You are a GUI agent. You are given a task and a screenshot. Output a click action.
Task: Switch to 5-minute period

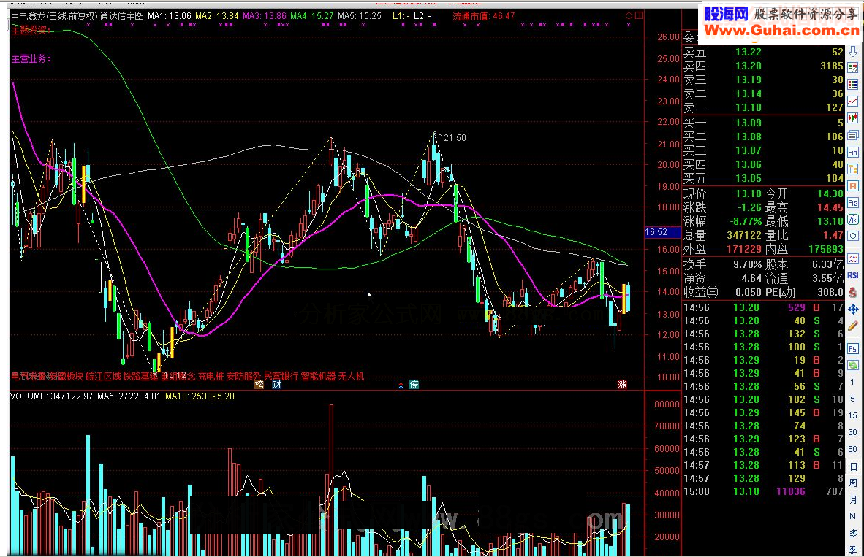(x=853, y=399)
